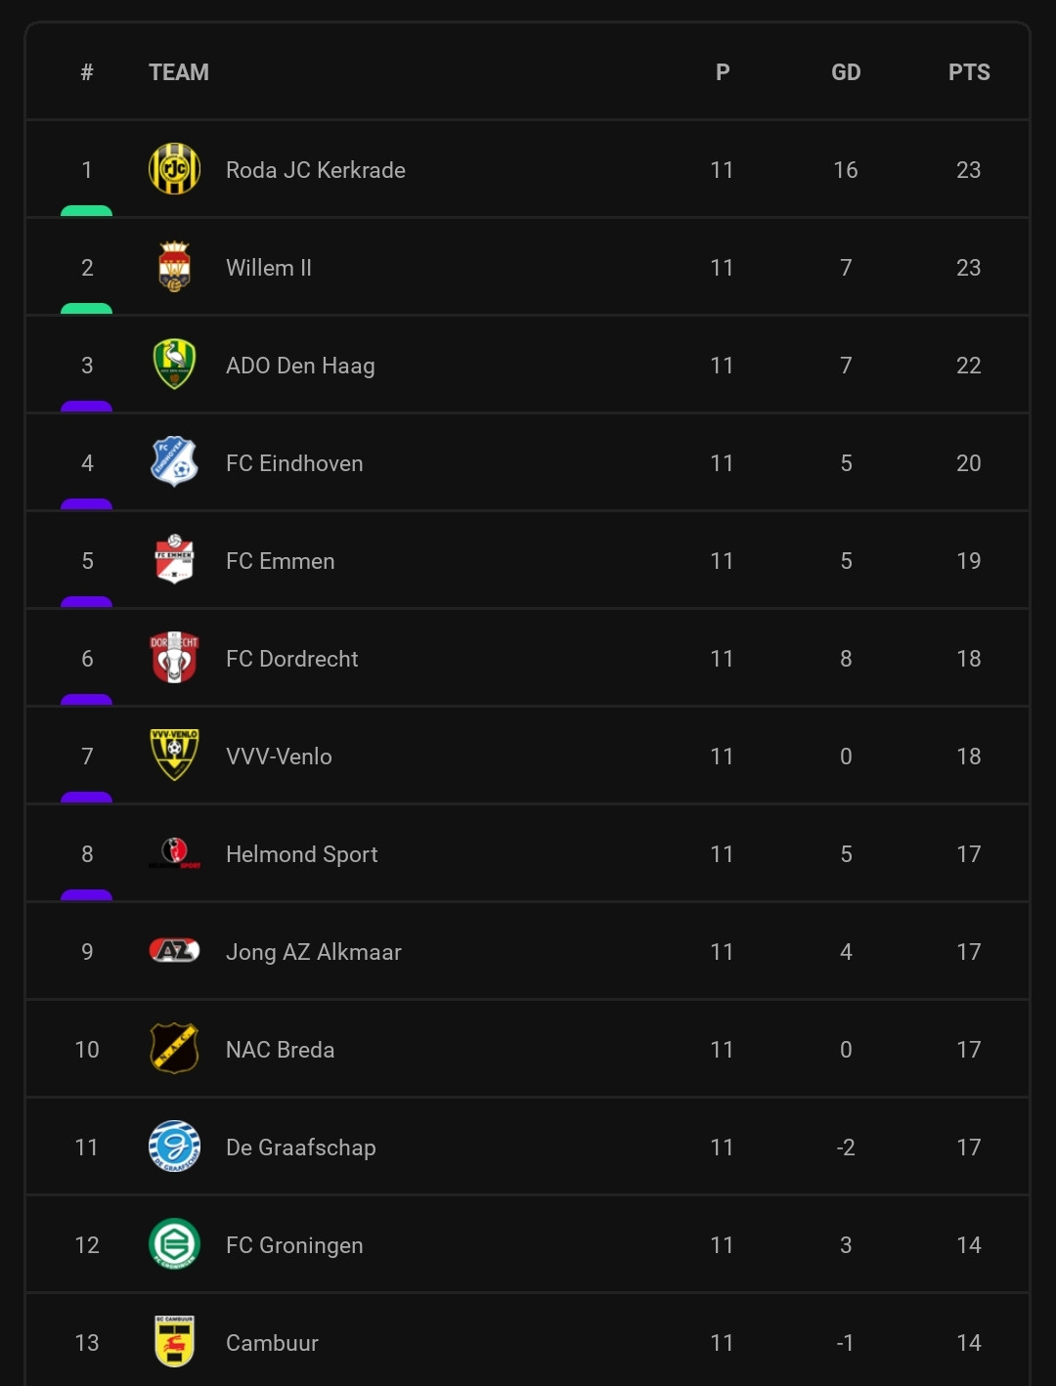Image resolution: width=1056 pixels, height=1386 pixels.
Task: Select the Jong AZ Alkmaar logo
Action: click(174, 950)
